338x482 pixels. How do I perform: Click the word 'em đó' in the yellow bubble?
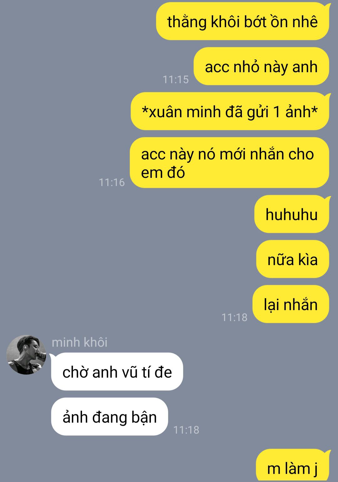coord(163,173)
